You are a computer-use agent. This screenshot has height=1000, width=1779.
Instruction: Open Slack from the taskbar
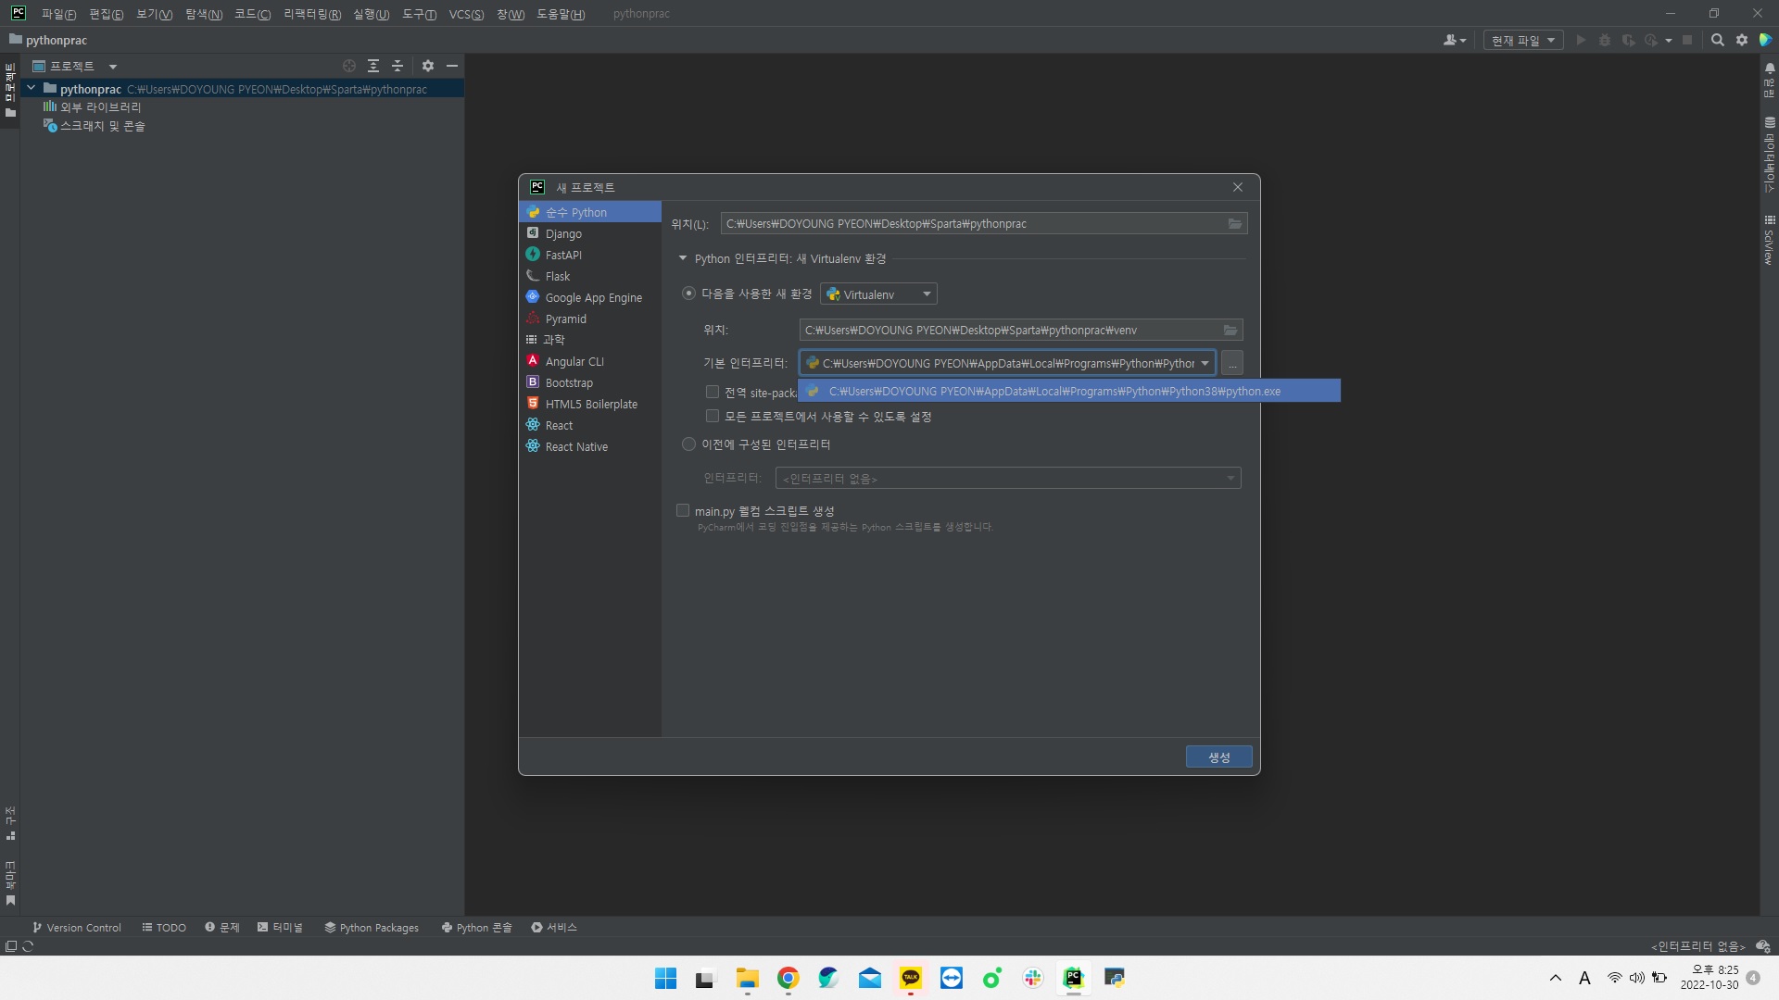coord(1033,978)
